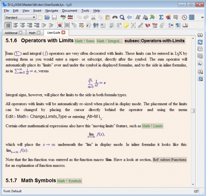Insert a table from toolbar
Screen dimensions: 206x196
(176, 17)
